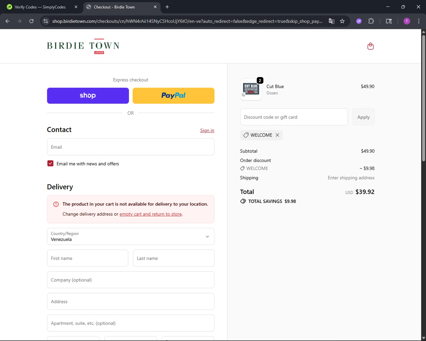The height and width of the screenshot is (341, 426).
Task: Close the Verify Codes tab
Action: 76,7
